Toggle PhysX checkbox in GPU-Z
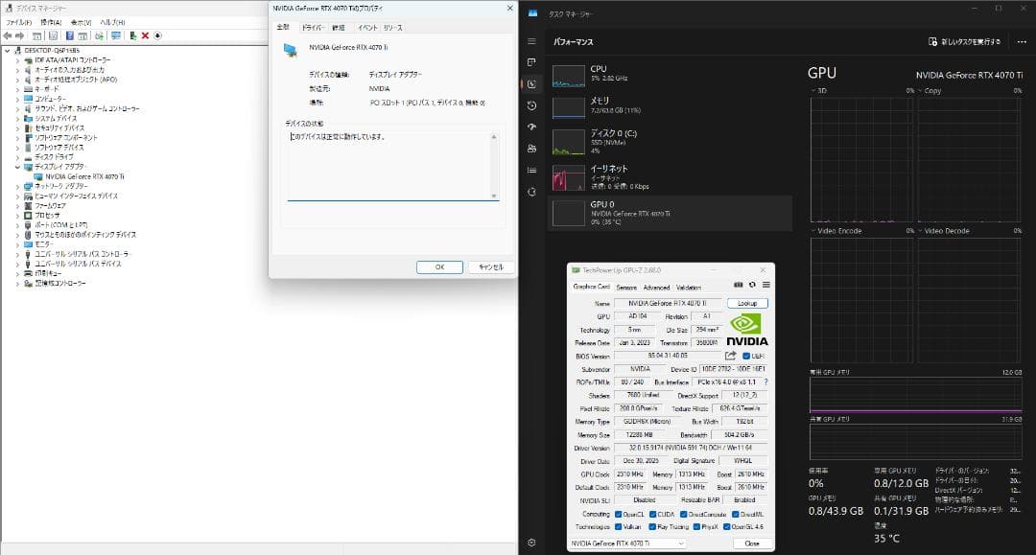The image size is (1036, 555). tap(695, 526)
